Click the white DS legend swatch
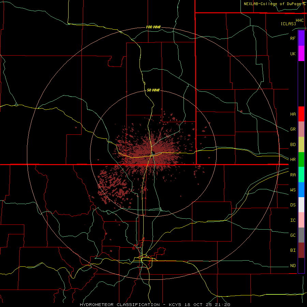Image resolution: width=307 pixels, height=307 pixels. [301, 205]
